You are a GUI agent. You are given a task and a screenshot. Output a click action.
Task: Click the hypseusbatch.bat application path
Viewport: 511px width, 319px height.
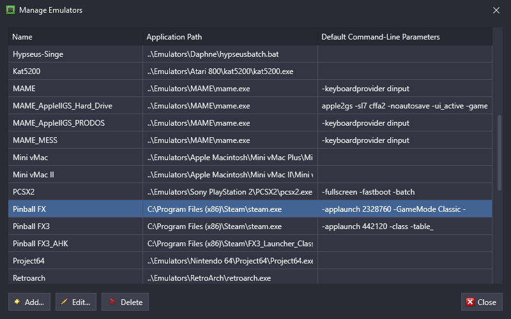click(x=213, y=54)
